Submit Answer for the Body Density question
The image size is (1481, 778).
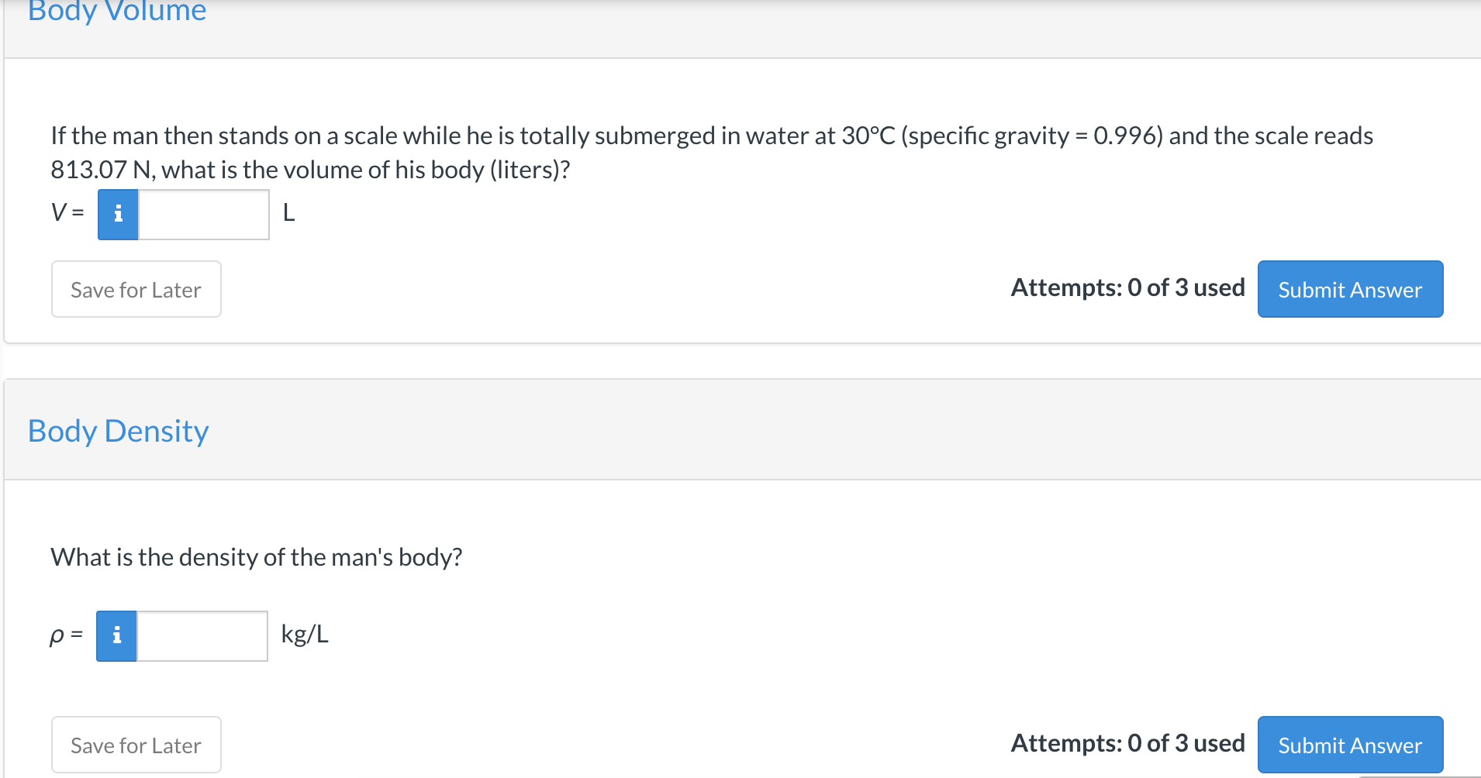(1349, 745)
